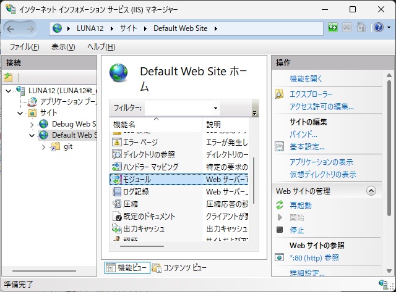Click the LUNA12 server icon in tree
The width and height of the screenshot is (396, 292).
pos(20,91)
